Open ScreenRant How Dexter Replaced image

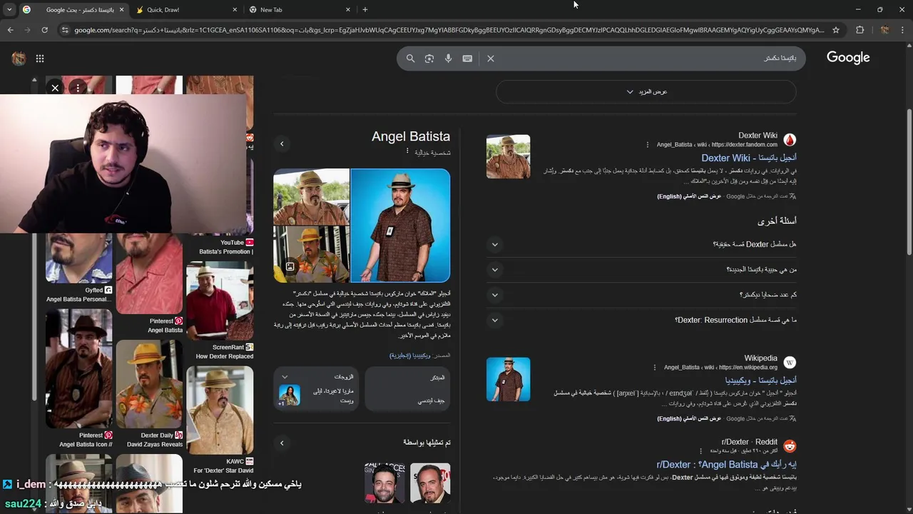[x=220, y=301]
